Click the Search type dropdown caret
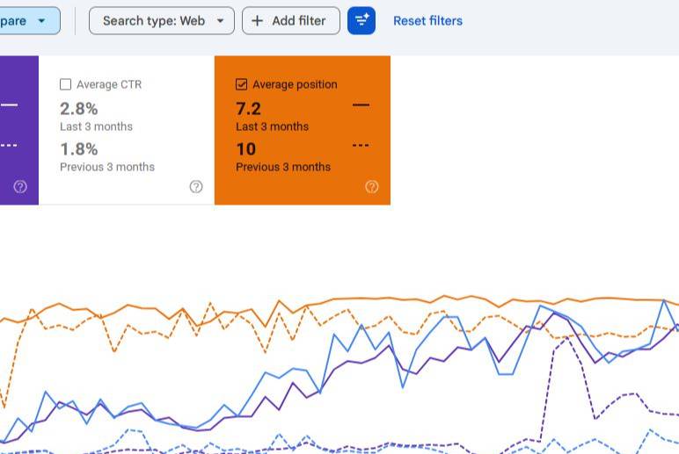Viewport: 679px width, 454px height. click(220, 21)
